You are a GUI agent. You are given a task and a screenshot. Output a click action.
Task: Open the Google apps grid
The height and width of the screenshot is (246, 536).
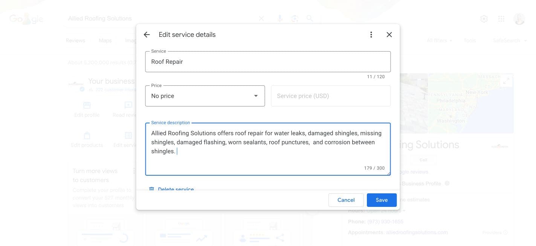501,19
